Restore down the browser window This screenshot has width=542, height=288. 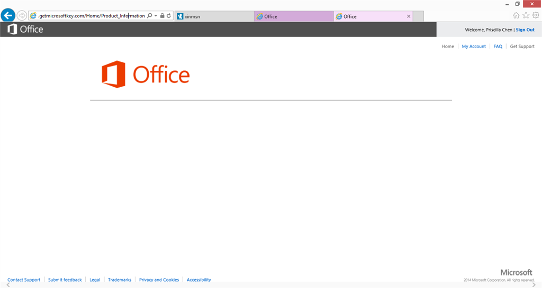pyautogui.click(x=518, y=4)
